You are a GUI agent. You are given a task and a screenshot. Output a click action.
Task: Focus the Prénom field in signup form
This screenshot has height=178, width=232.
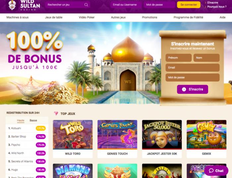pos(179,58)
